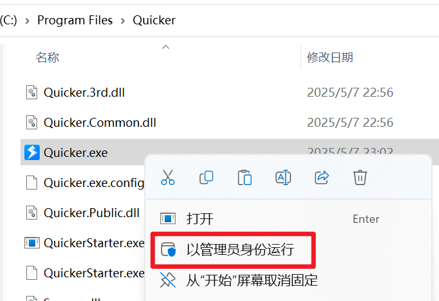Image resolution: width=439 pixels, height=301 pixels.
Task: Click the Paste clipboard icon
Action: [x=245, y=177]
